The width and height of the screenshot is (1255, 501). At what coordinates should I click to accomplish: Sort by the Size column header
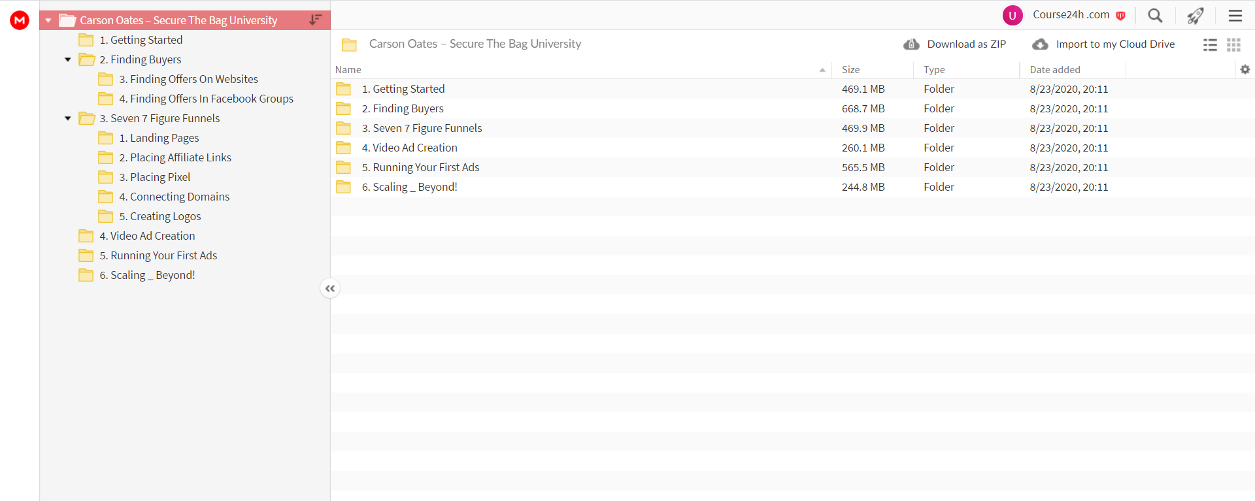pos(850,69)
